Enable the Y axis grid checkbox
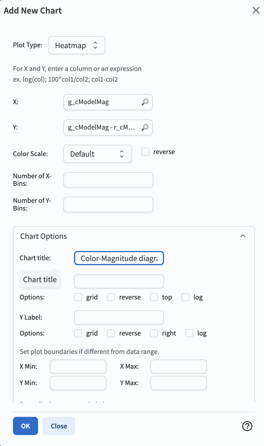264x446 pixels. point(78,333)
